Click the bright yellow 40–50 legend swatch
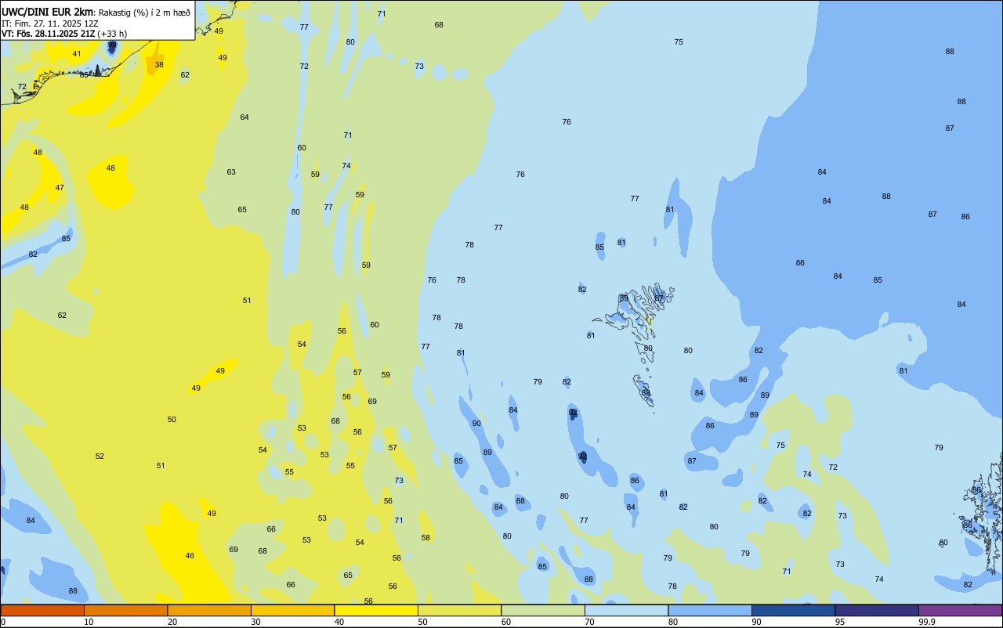1003x628 pixels. click(x=376, y=610)
